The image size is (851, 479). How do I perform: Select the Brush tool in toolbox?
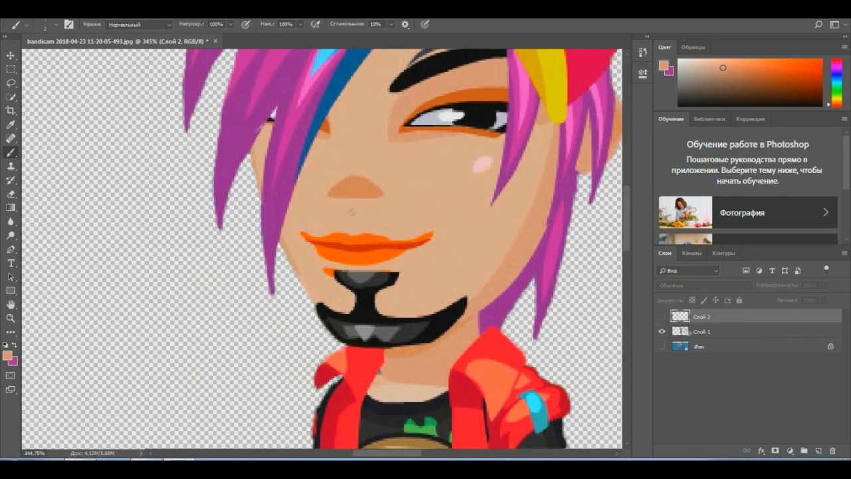(x=11, y=152)
